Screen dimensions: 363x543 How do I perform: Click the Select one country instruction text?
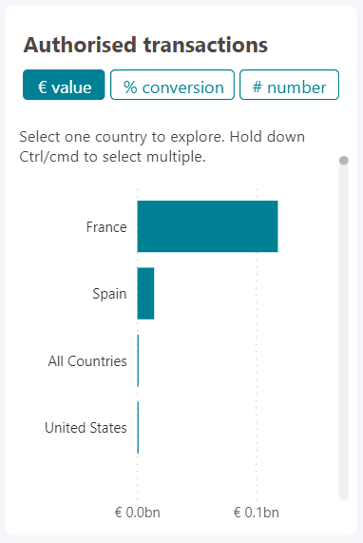pyautogui.click(x=162, y=146)
